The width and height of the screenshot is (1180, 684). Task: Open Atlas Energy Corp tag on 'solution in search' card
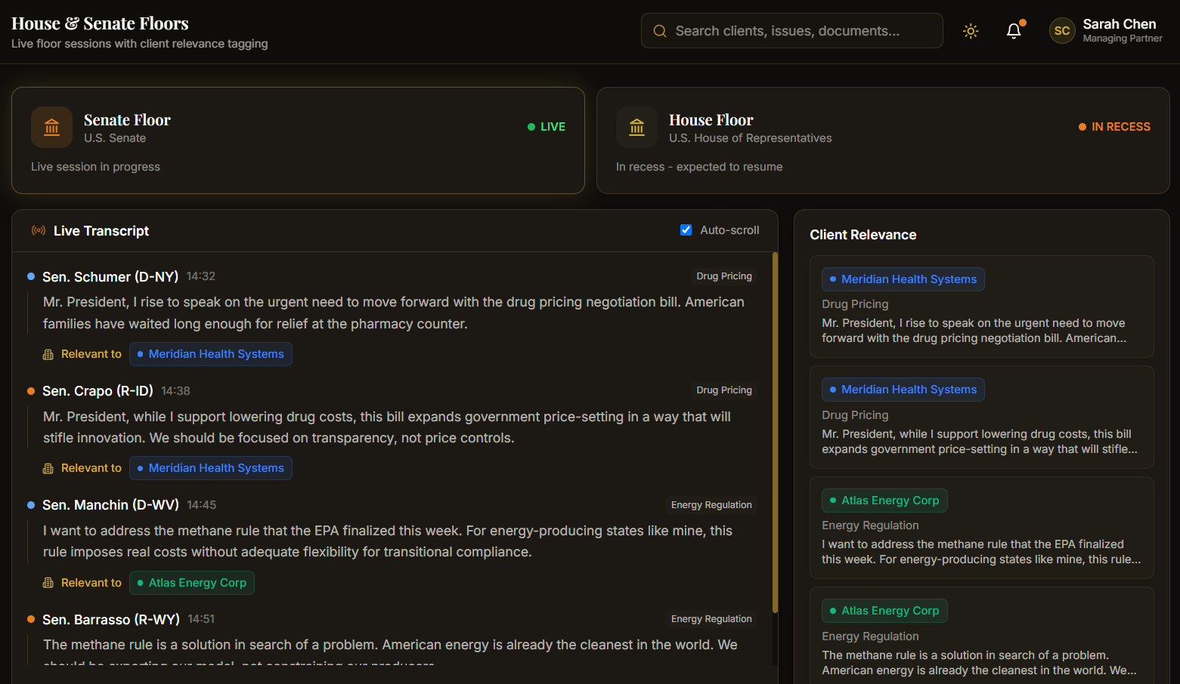pyautogui.click(x=884, y=611)
